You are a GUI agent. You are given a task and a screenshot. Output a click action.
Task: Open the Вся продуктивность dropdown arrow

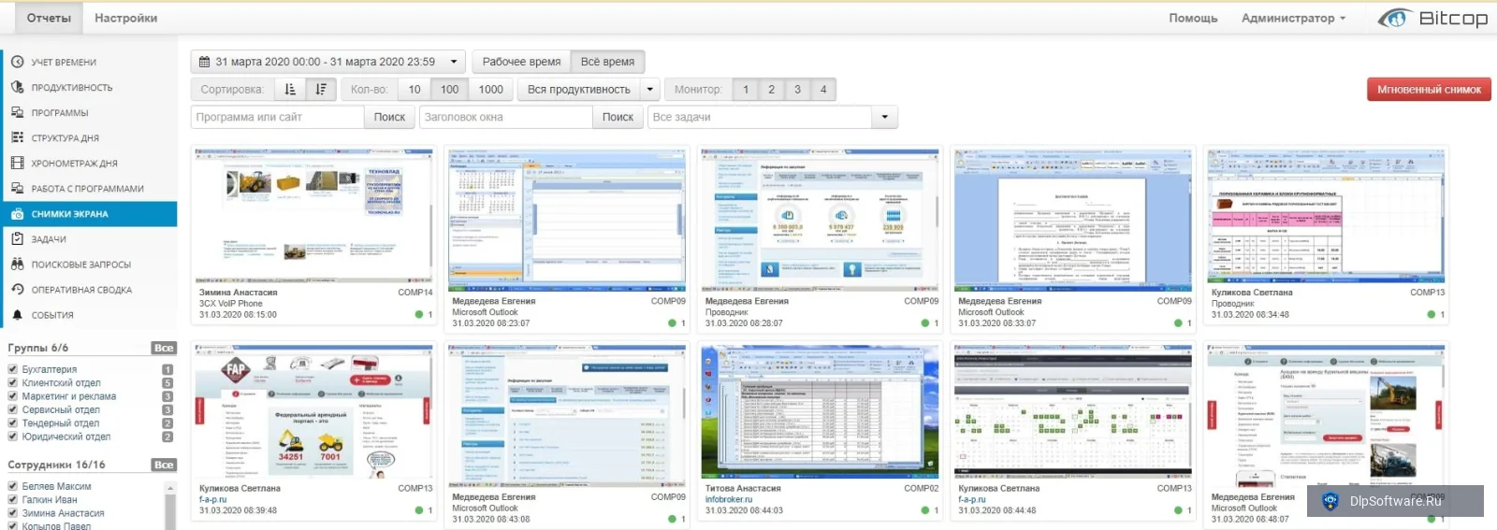[x=650, y=90]
